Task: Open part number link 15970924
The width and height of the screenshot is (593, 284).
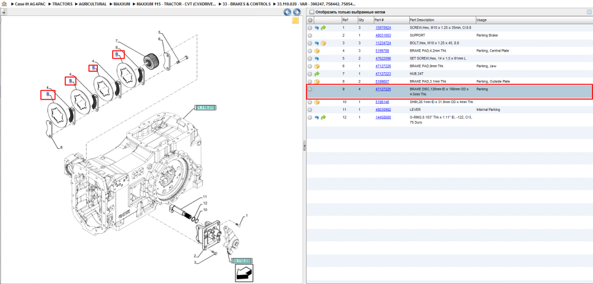Action: pos(383,28)
